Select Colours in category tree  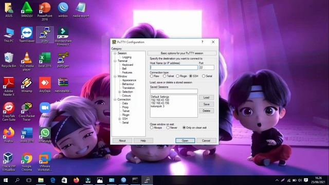click(126, 96)
